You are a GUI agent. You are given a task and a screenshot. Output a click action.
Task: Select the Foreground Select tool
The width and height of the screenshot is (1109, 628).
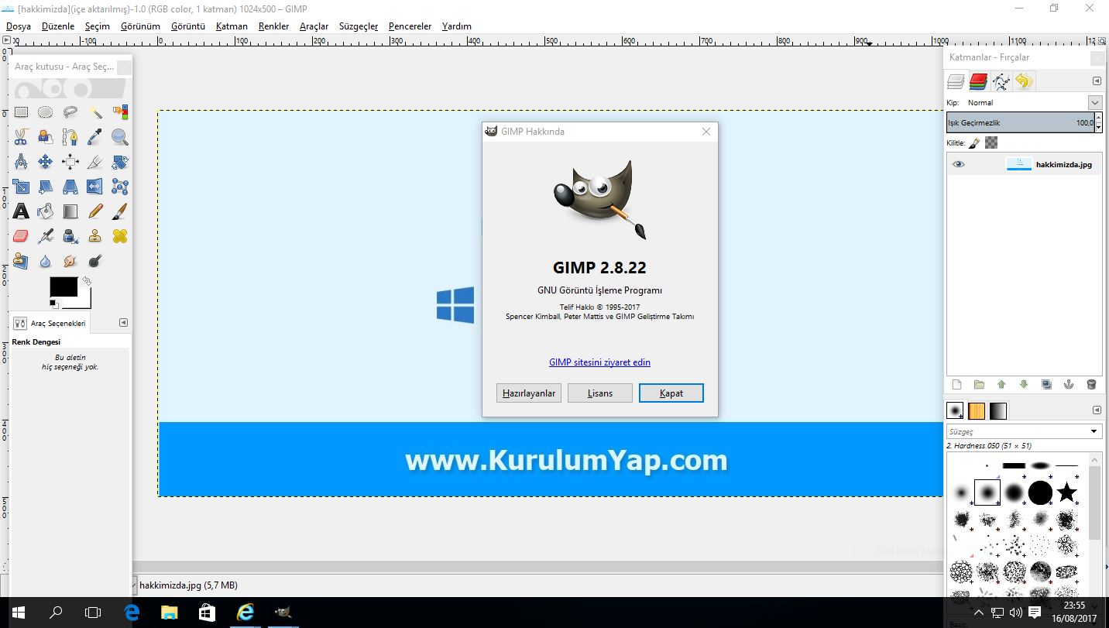(46, 137)
